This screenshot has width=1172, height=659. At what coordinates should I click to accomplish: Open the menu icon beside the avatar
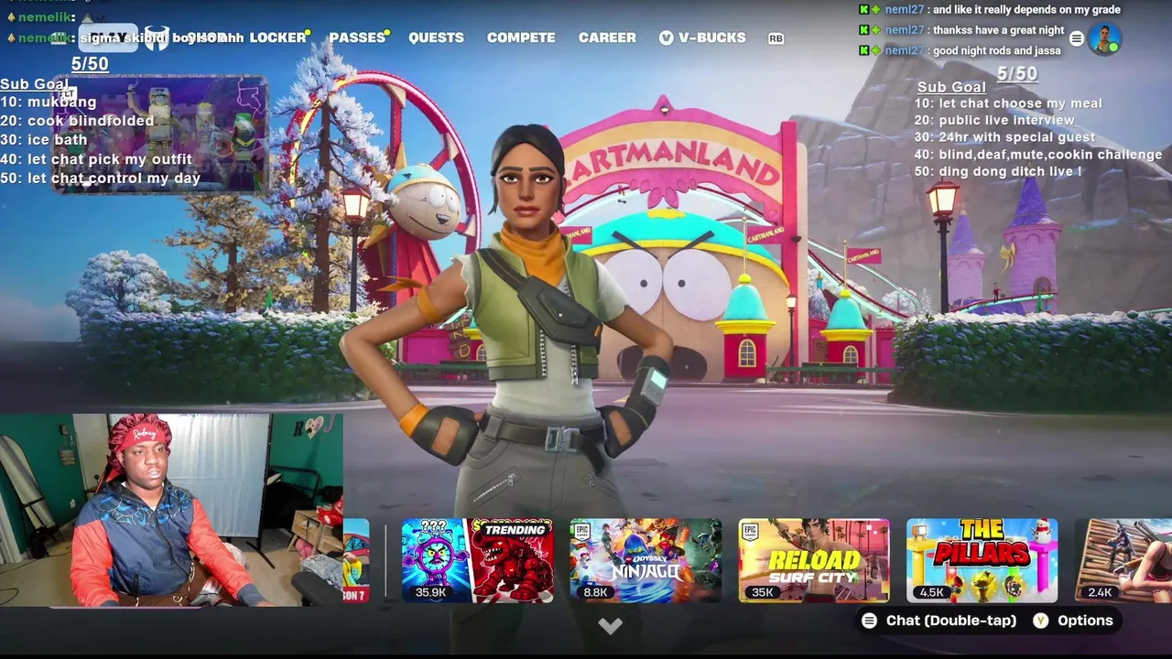[1077, 38]
